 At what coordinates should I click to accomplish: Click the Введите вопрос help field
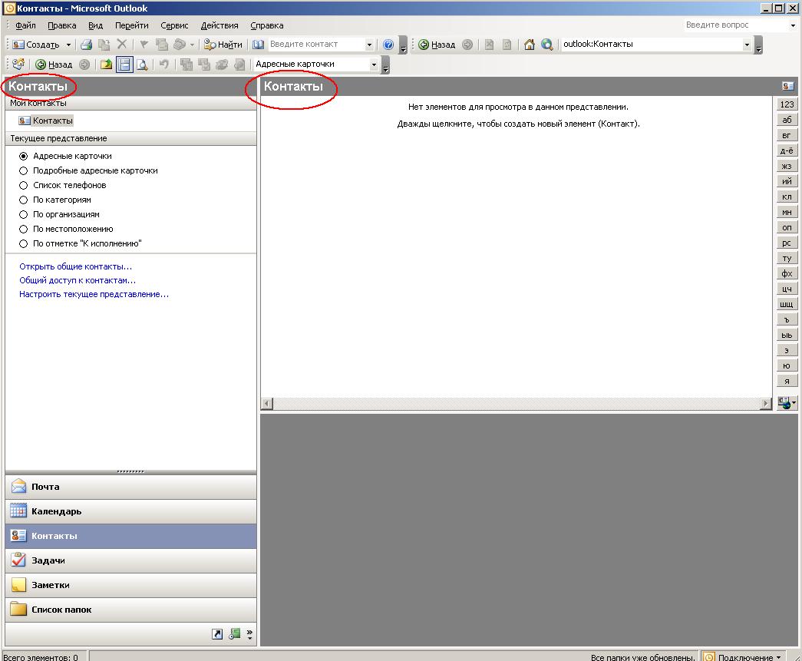pyautogui.click(x=737, y=25)
